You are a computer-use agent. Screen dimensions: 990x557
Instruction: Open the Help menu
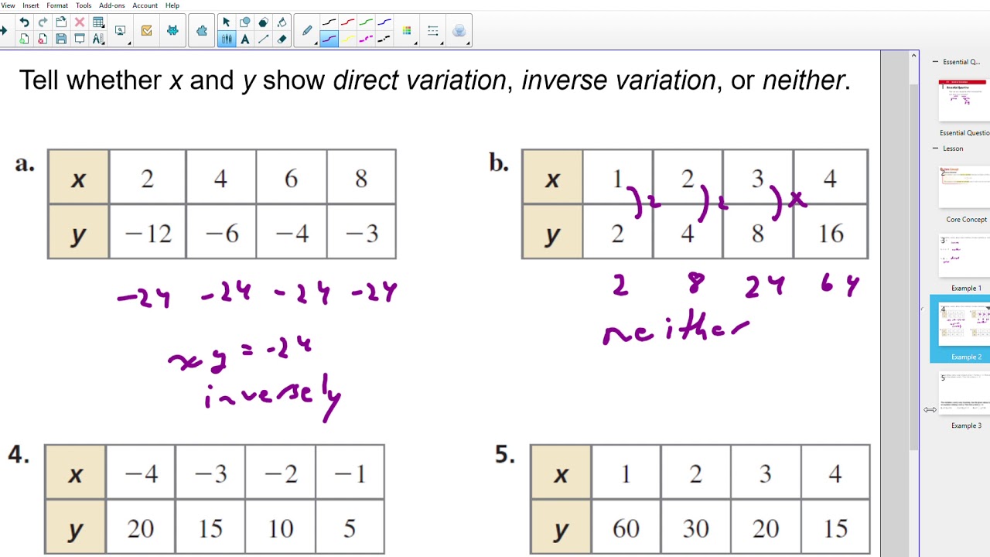click(x=172, y=5)
